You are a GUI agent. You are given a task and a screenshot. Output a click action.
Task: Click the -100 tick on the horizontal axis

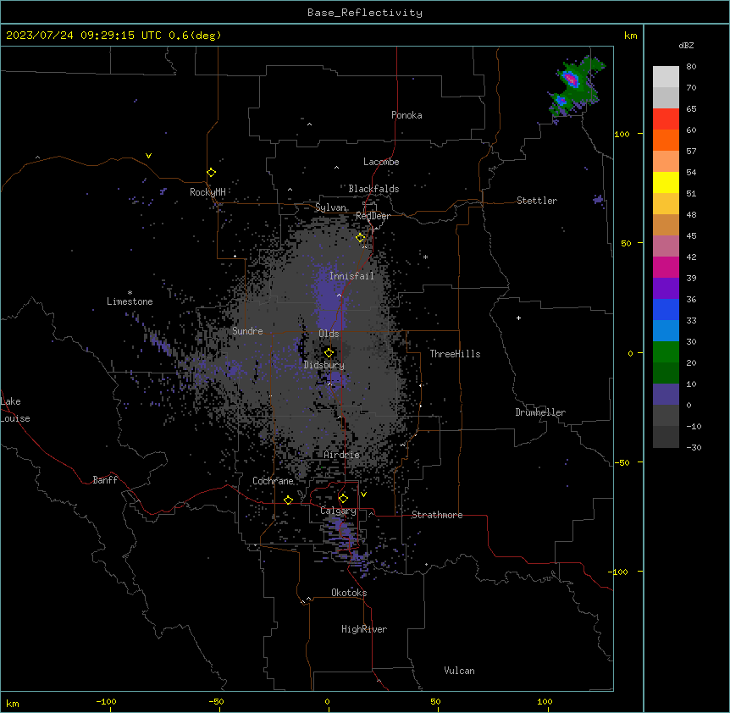[106, 701]
